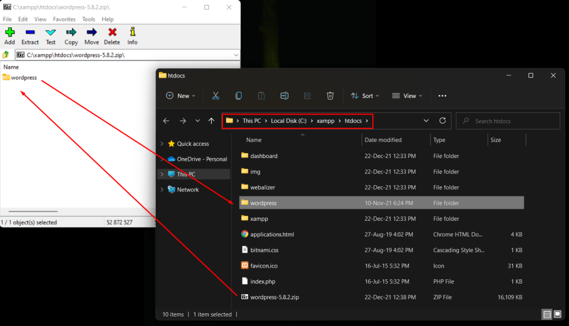Open the three-dots See more menu
The image size is (569, 326).
coord(442,96)
